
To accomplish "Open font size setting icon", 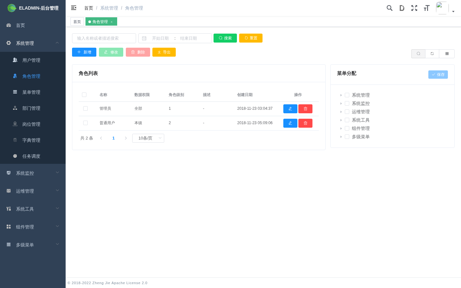I will click(x=426, y=8).
